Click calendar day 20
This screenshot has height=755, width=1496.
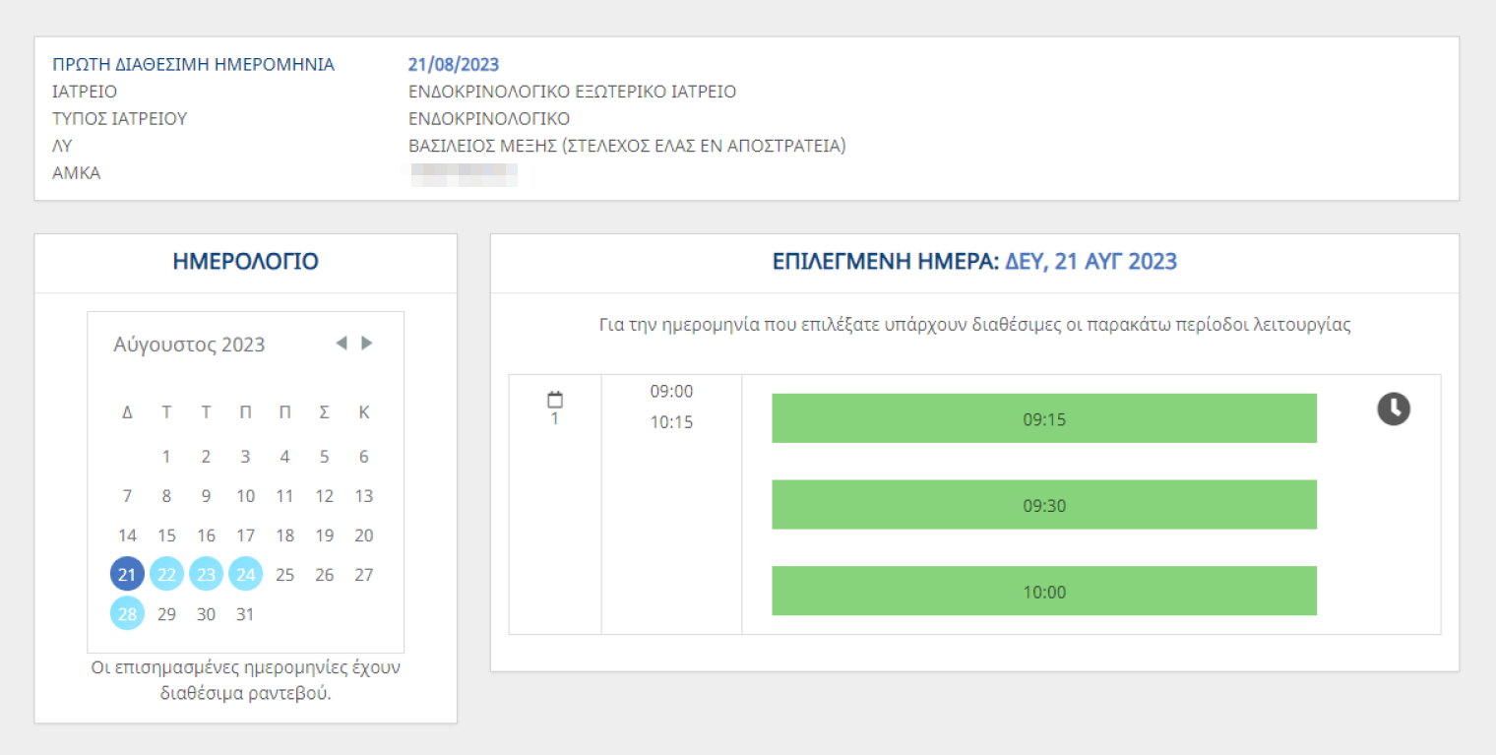tap(364, 535)
